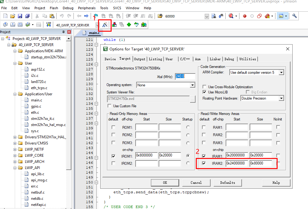Click the Save file toolbar icon
The height and width of the screenshot is (209, 308).
coord(20,16)
